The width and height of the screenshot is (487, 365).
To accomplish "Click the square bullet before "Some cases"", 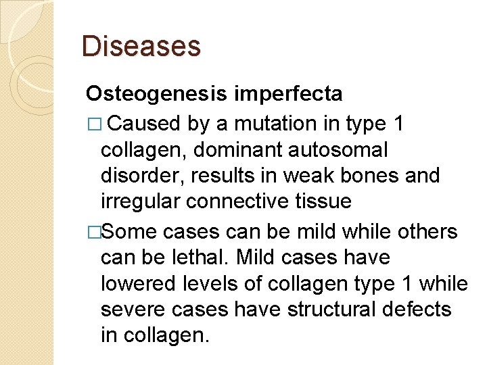I will coord(95,232).
